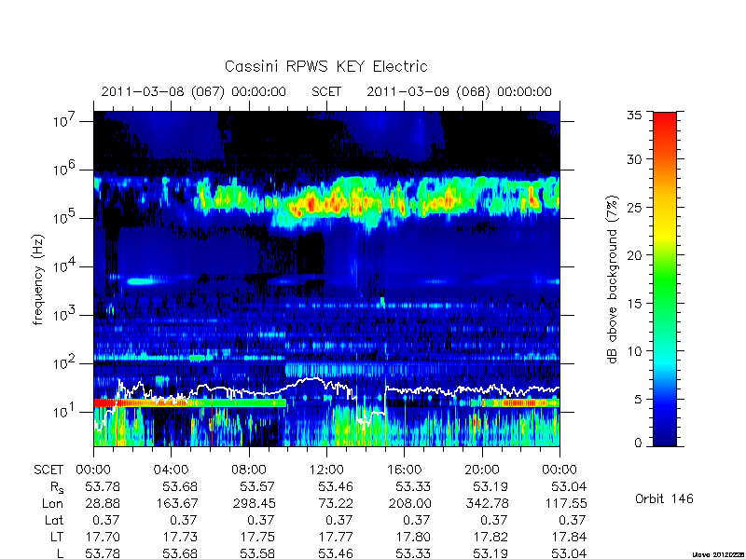Click the "SCET" label between the dates
Image resolution: width=746 pixels, height=559 pixels.
click(x=326, y=91)
